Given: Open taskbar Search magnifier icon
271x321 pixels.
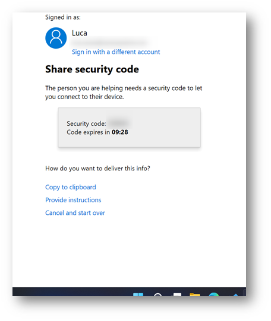Looking at the screenshot, I should (x=158, y=294).
